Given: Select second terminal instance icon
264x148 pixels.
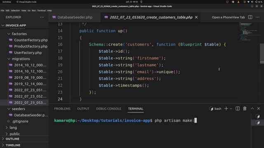Looking at the screenshot, I should pos(257,123).
